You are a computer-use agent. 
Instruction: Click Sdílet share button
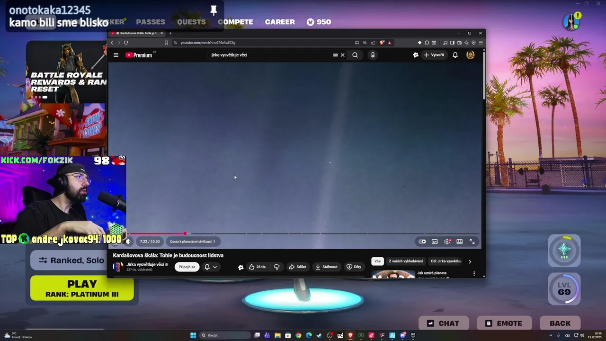tap(297, 267)
